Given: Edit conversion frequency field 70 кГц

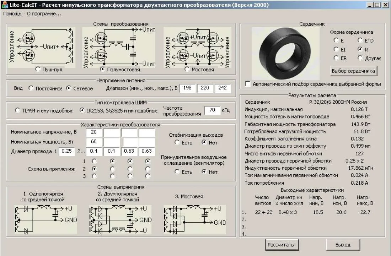Looking at the screenshot, I should [212, 110].
